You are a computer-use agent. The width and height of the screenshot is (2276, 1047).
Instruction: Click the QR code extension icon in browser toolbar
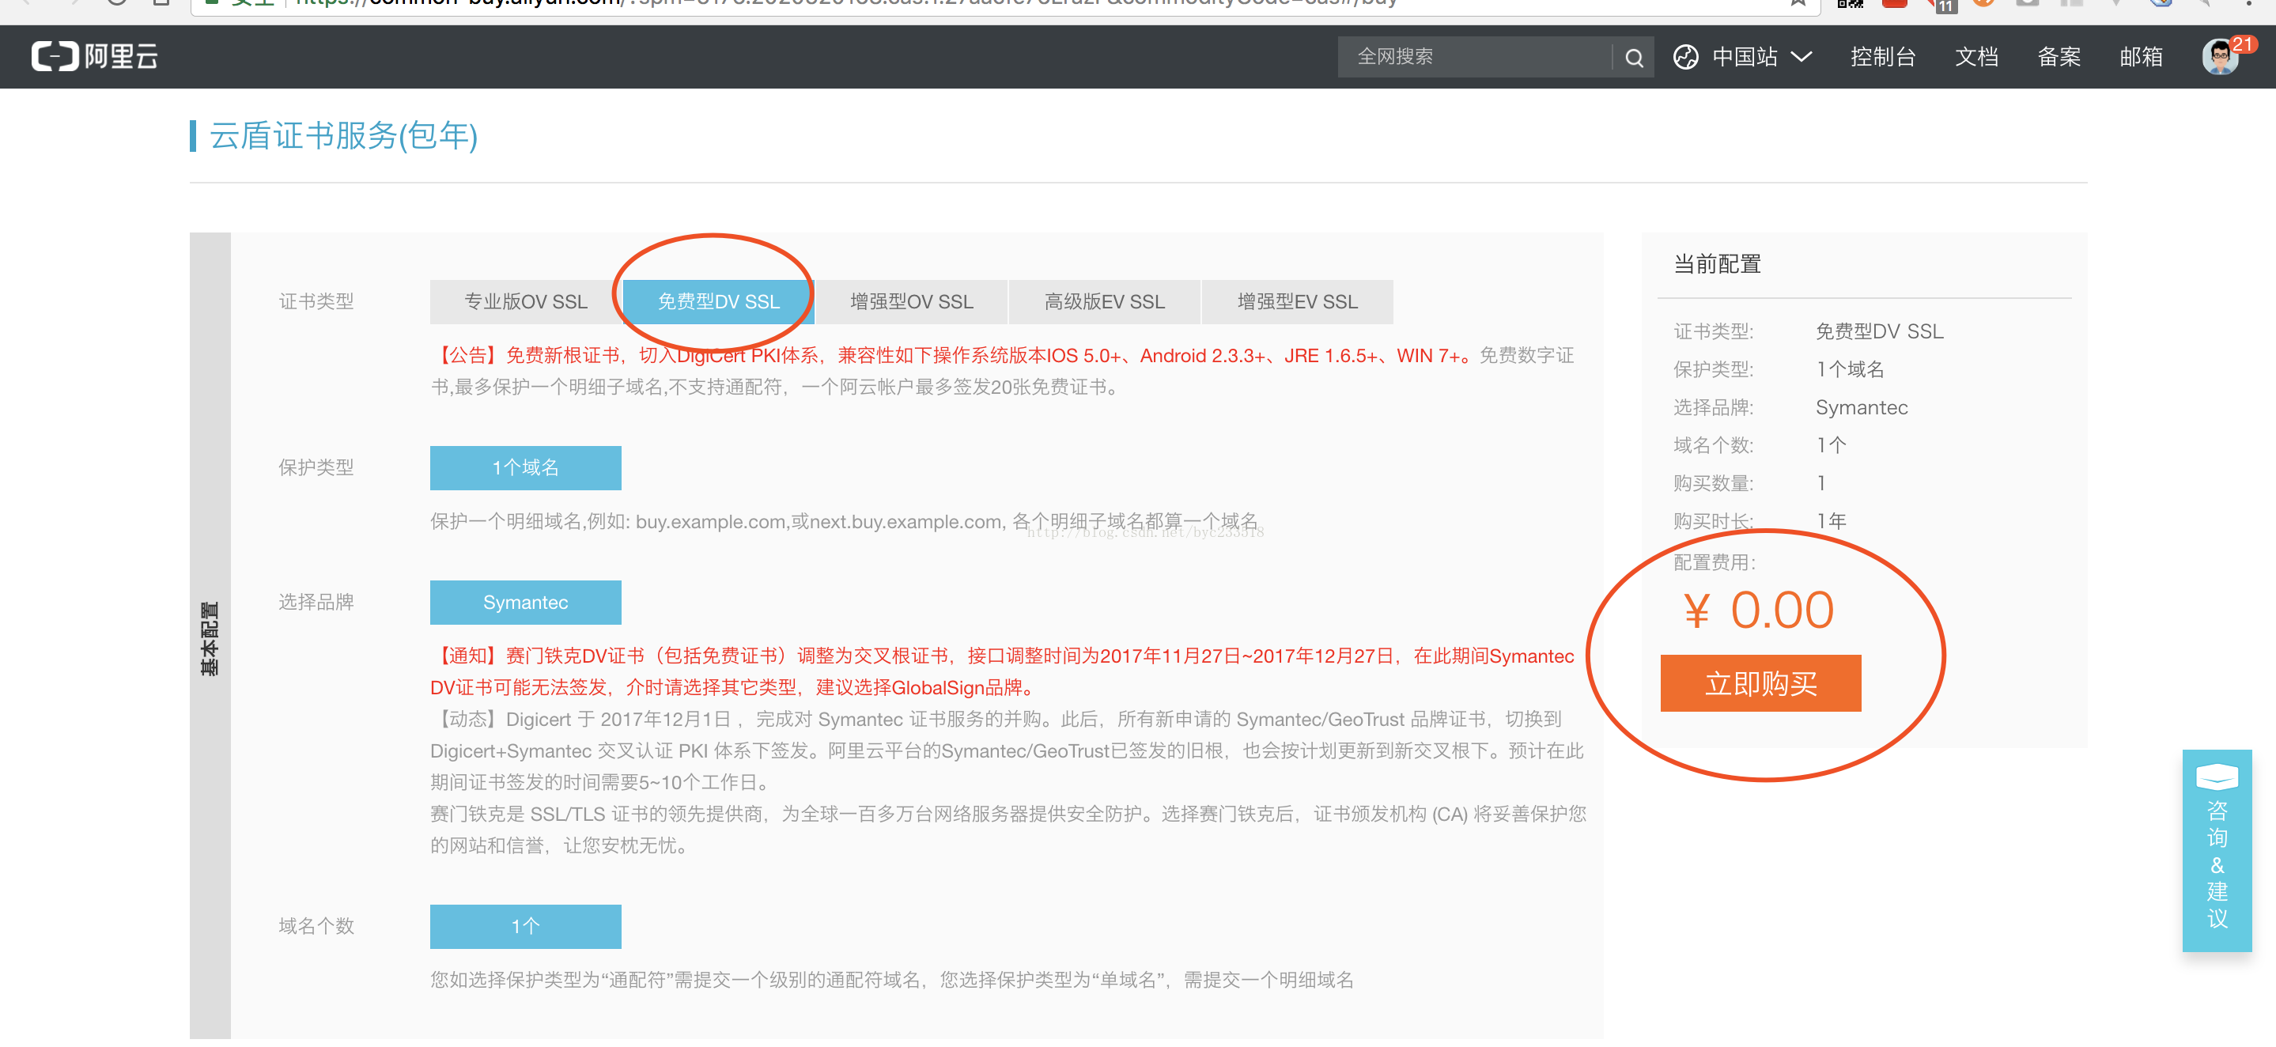tap(1850, 3)
